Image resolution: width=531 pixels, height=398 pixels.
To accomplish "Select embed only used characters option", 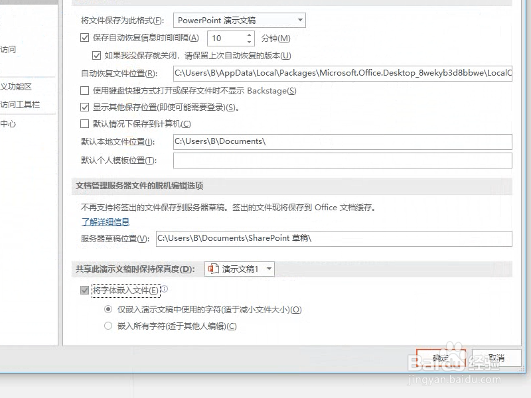I will click(x=108, y=309).
